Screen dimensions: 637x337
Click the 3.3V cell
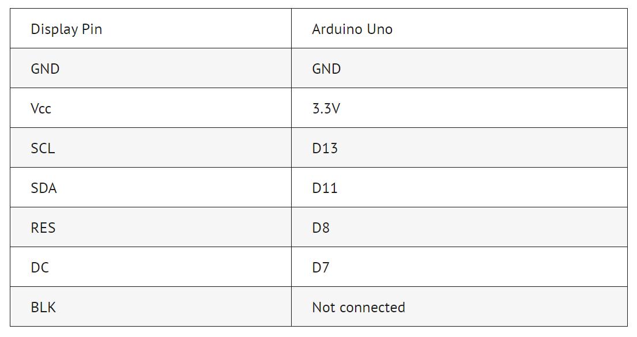tap(459, 108)
